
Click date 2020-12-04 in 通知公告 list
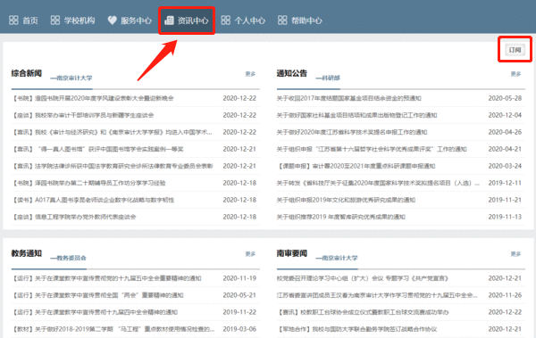point(505,115)
